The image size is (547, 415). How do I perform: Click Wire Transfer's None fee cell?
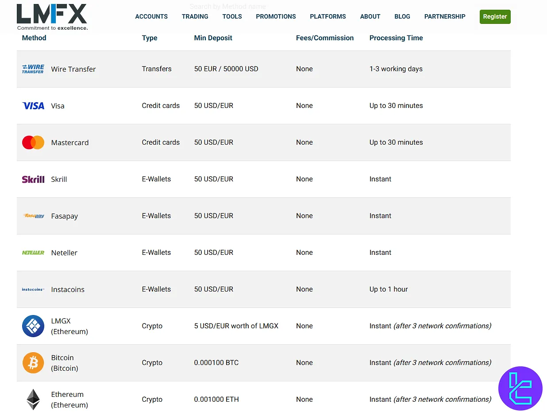tap(304, 69)
